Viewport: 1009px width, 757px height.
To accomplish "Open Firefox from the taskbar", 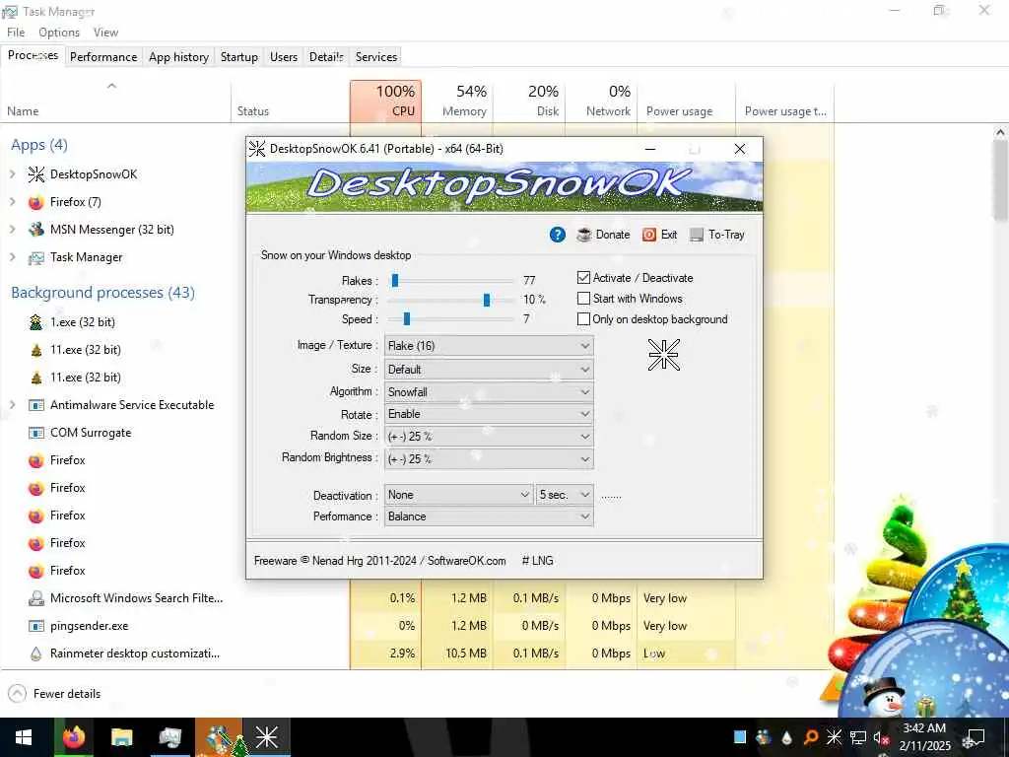I will point(74,737).
